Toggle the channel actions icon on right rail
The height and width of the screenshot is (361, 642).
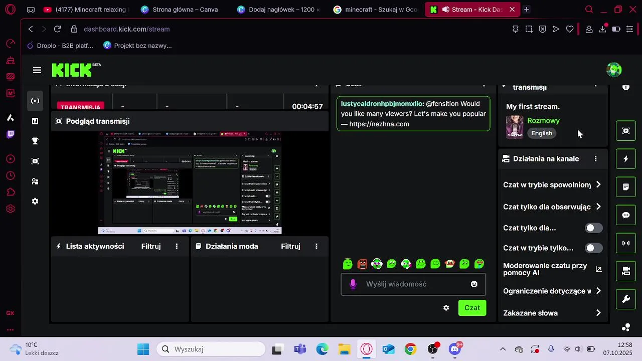pos(626,271)
